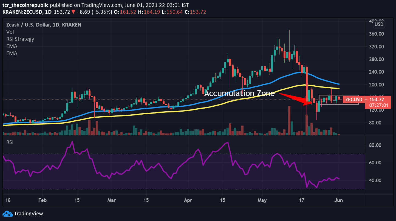Select the ZECUSD price tag label
The height and width of the screenshot is (221, 396).
click(353, 100)
